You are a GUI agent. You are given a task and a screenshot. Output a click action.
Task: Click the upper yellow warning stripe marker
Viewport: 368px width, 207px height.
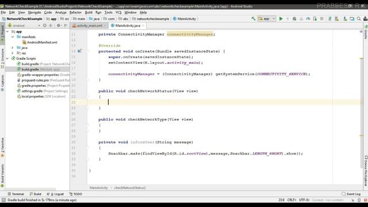point(362,59)
